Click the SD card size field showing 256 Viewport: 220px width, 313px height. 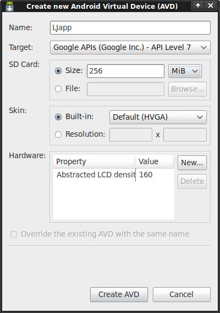coord(125,71)
